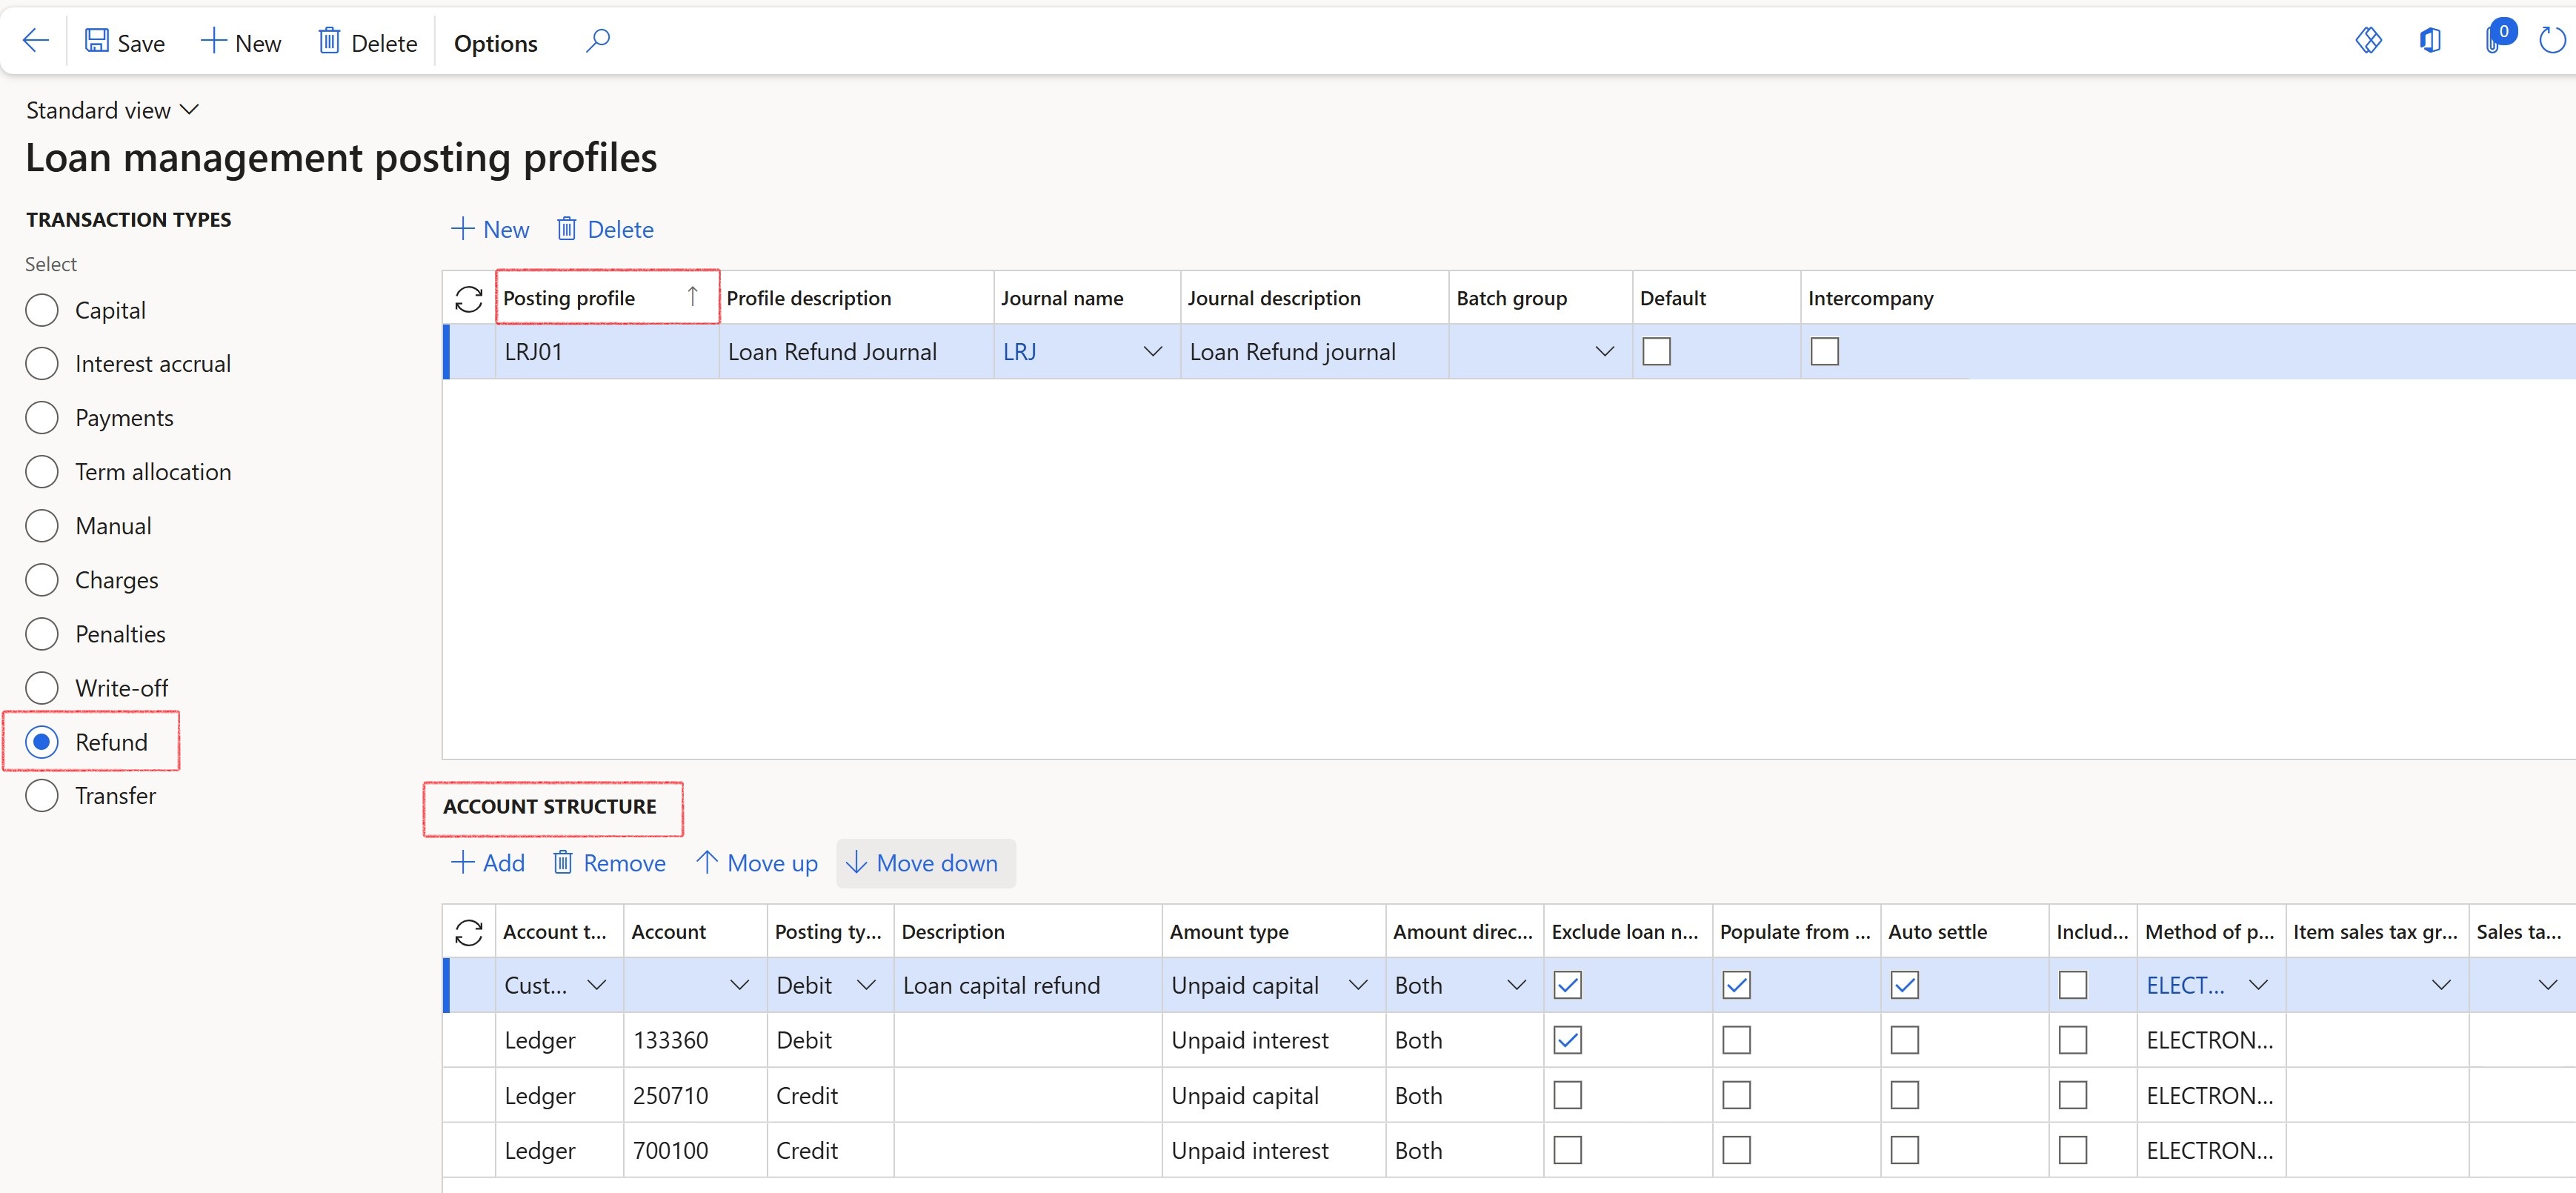Image resolution: width=2576 pixels, height=1193 pixels.
Task: Move the account line up
Action: (x=757, y=863)
